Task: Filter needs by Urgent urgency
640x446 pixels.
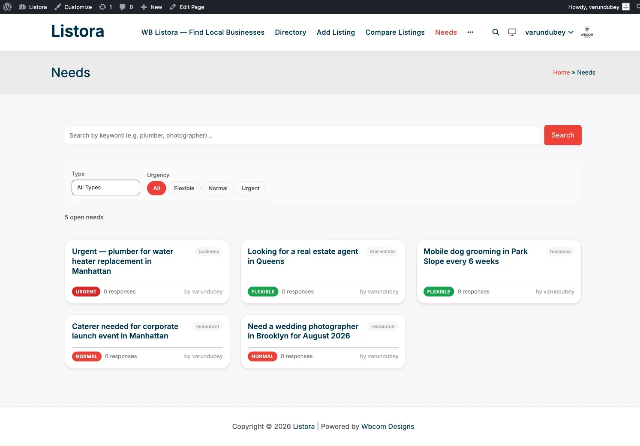Action: click(251, 188)
